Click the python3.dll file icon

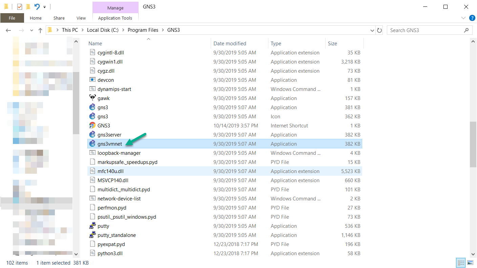92,253
